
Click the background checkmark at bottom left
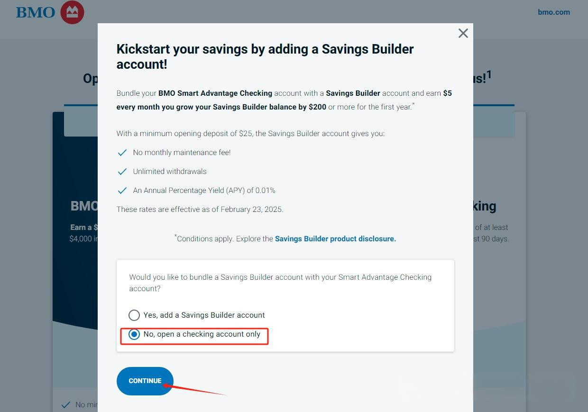(x=66, y=405)
